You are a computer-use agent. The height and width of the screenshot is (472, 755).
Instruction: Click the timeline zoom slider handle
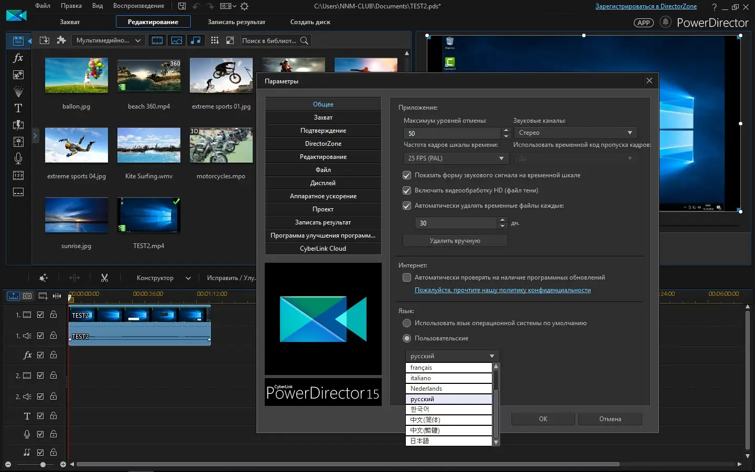tap(43, 464)
